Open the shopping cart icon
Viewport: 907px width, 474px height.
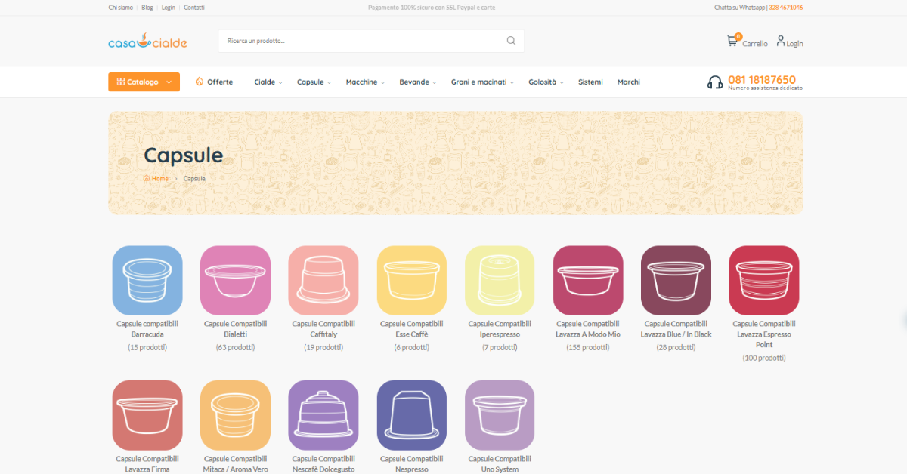click(x=732, y=41)
